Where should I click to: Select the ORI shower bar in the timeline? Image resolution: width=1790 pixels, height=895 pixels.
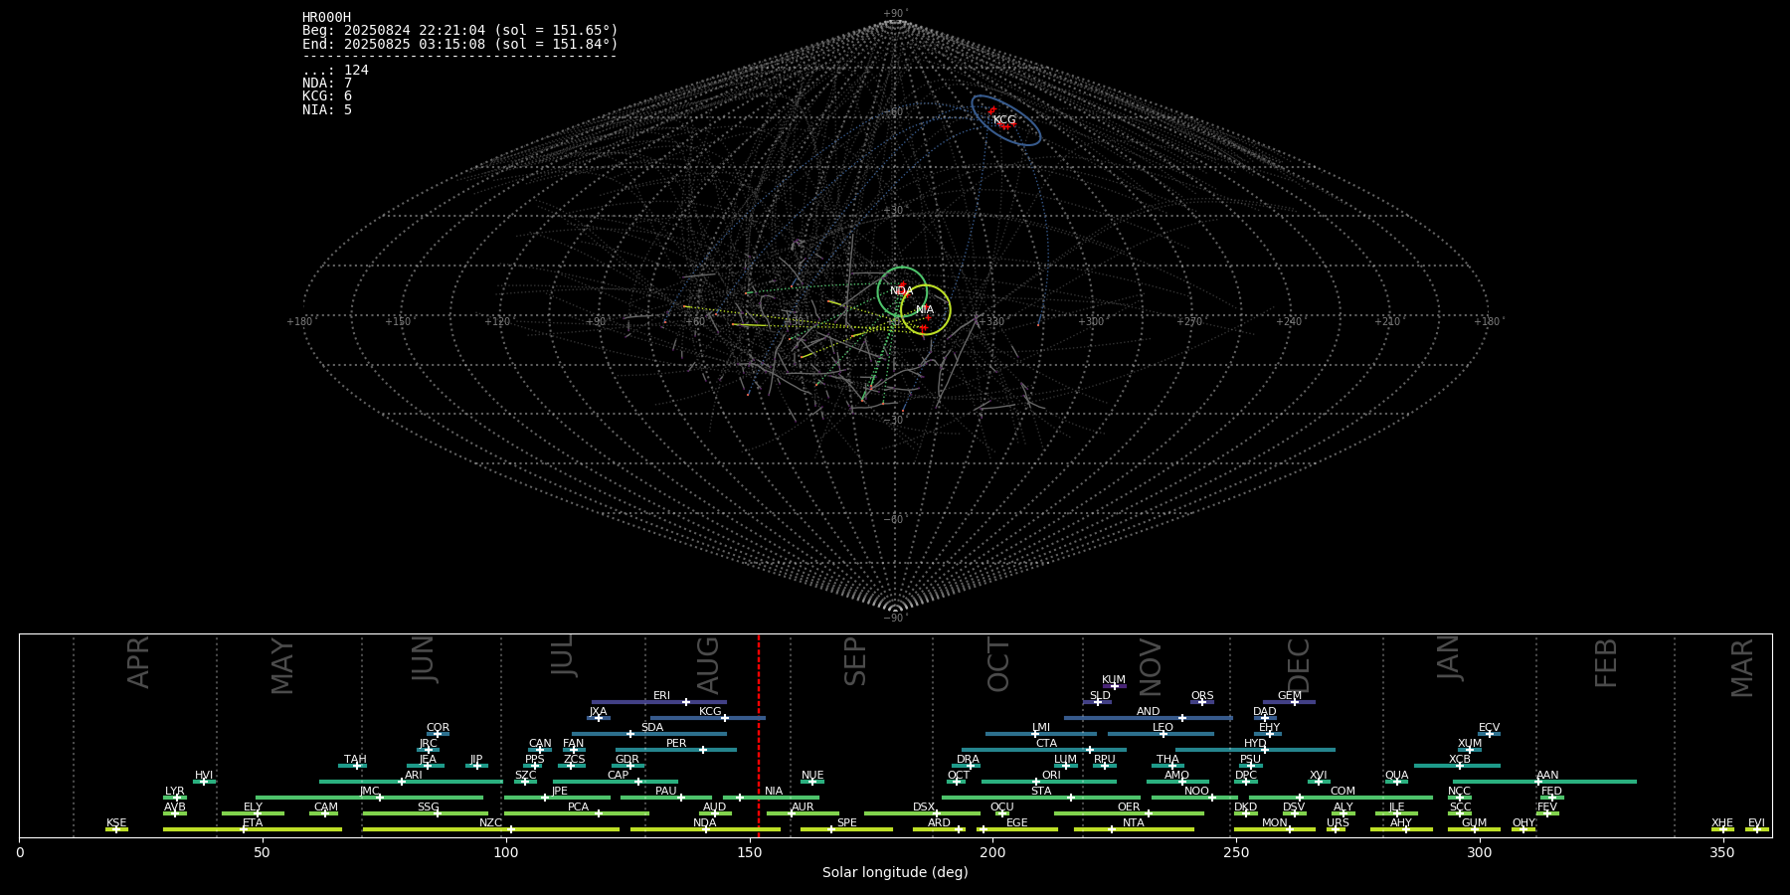pyautogui.click(x=1049, y=782)
